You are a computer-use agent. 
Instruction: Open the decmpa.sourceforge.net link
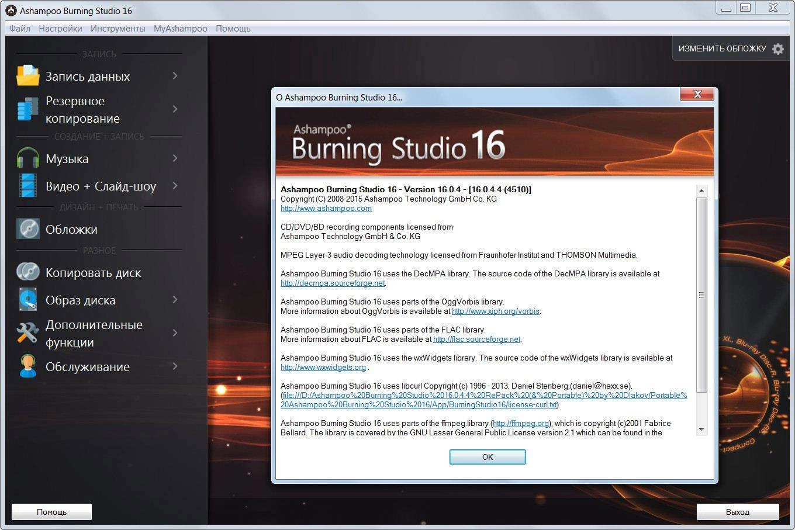tap(333, 283)
